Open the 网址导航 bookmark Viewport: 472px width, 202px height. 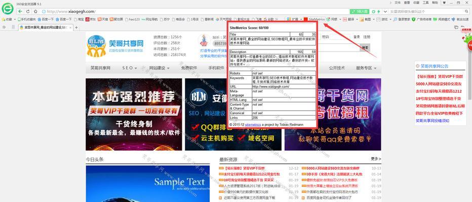[x=149, y=19]
